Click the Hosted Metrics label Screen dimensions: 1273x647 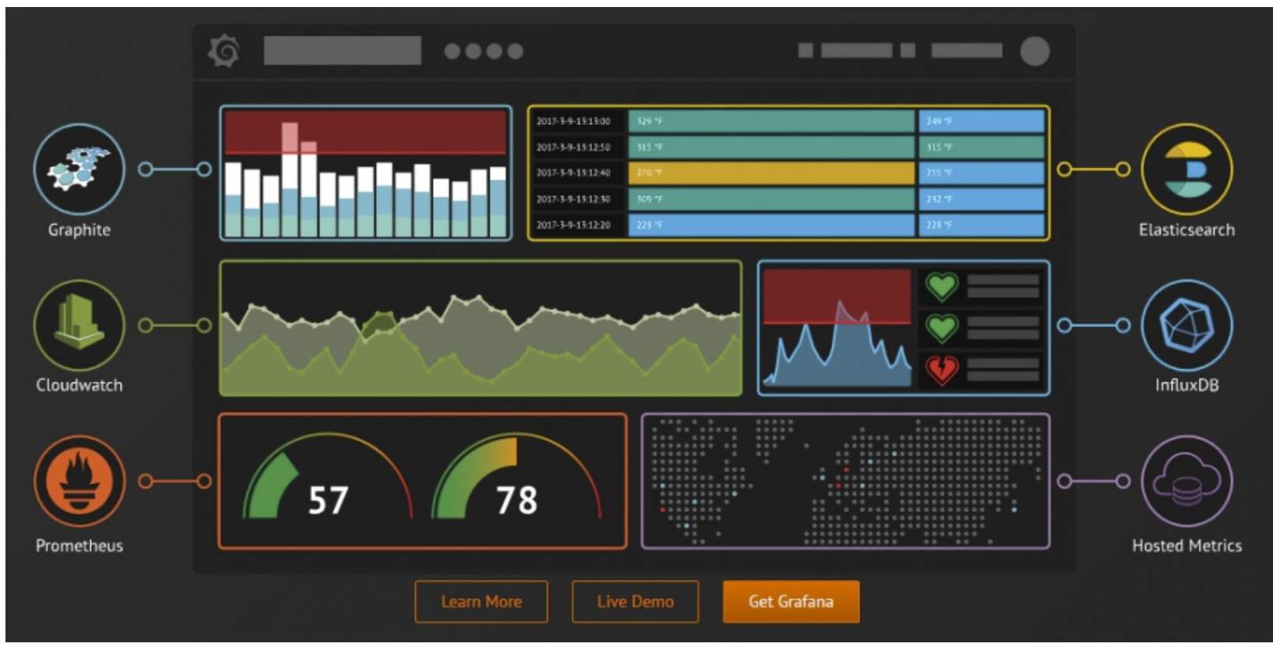pyautogui.click(x=1186, y=546)
